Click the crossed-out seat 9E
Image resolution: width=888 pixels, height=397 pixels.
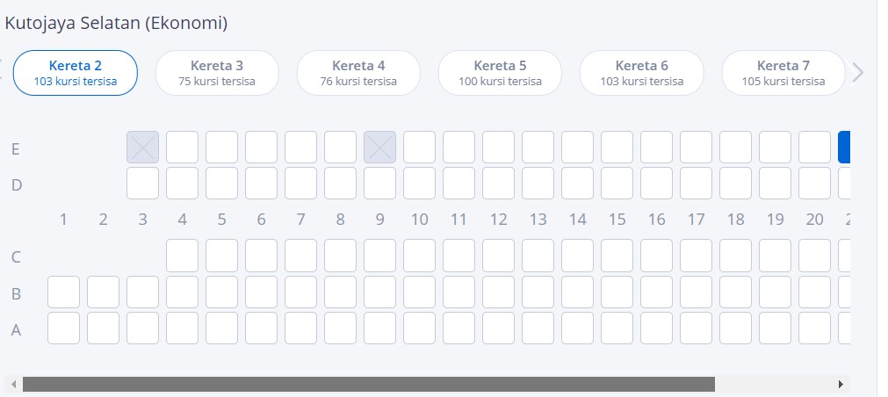click(379, 148)
